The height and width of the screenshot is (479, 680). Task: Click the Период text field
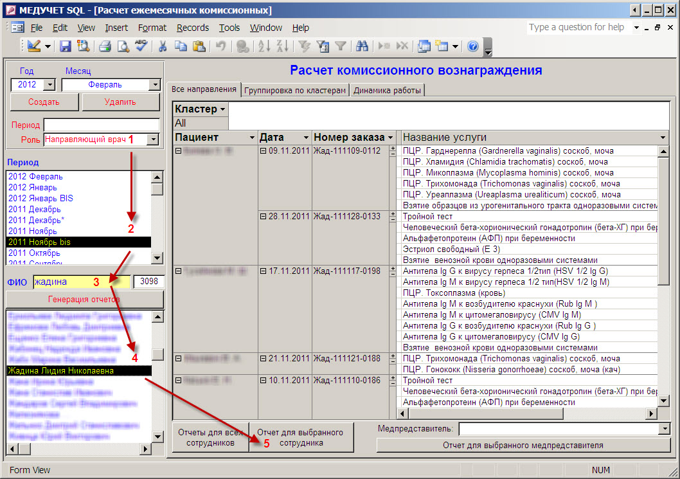point(102,125)
